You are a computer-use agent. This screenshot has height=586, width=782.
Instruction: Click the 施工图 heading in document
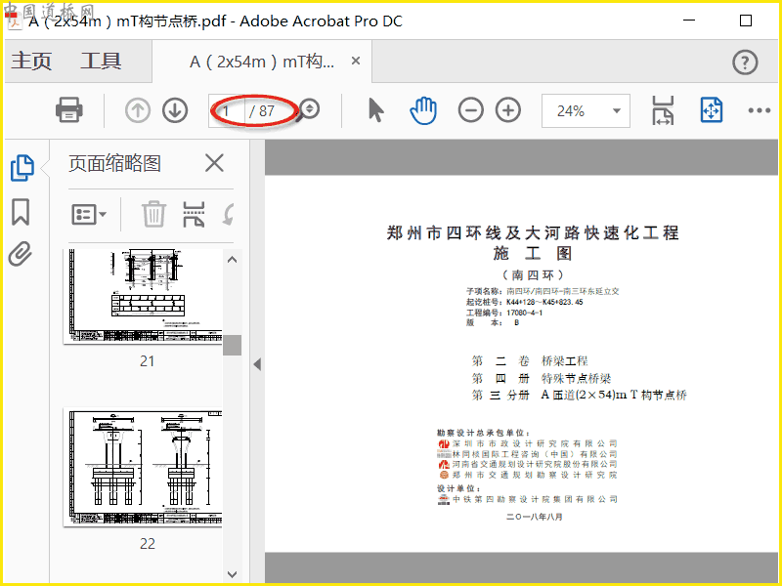pyautogui.click(x=532, y=253)
